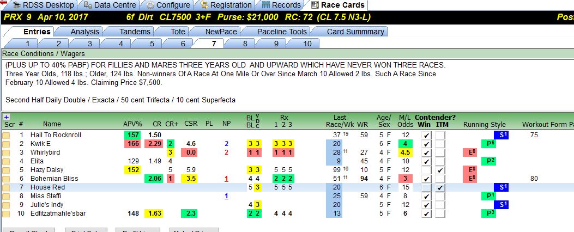Image resolution: width=574 pixels, height=232 pixels.
Task: Select the Edfitzatmahle'sbar entry row
Action: [287, 213]
